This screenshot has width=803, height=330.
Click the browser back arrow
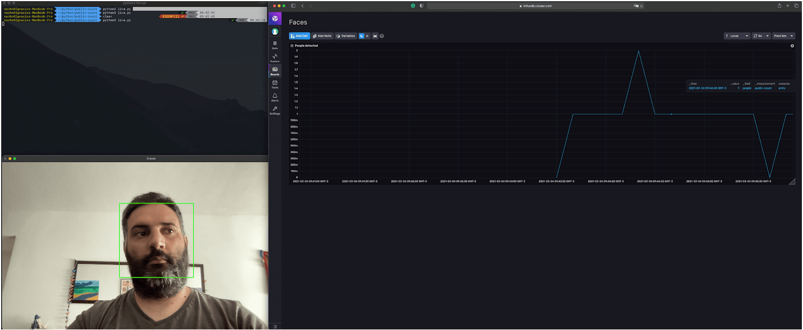[x=302, y=5]
